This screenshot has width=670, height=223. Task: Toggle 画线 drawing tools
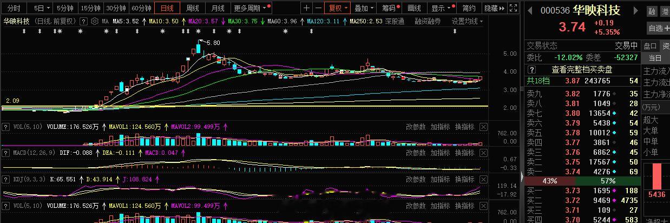coord(414,8)
